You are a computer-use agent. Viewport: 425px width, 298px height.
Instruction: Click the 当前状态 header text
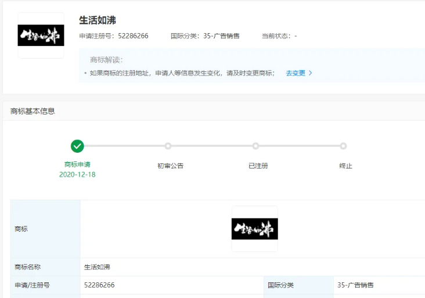tap(279, 36)
